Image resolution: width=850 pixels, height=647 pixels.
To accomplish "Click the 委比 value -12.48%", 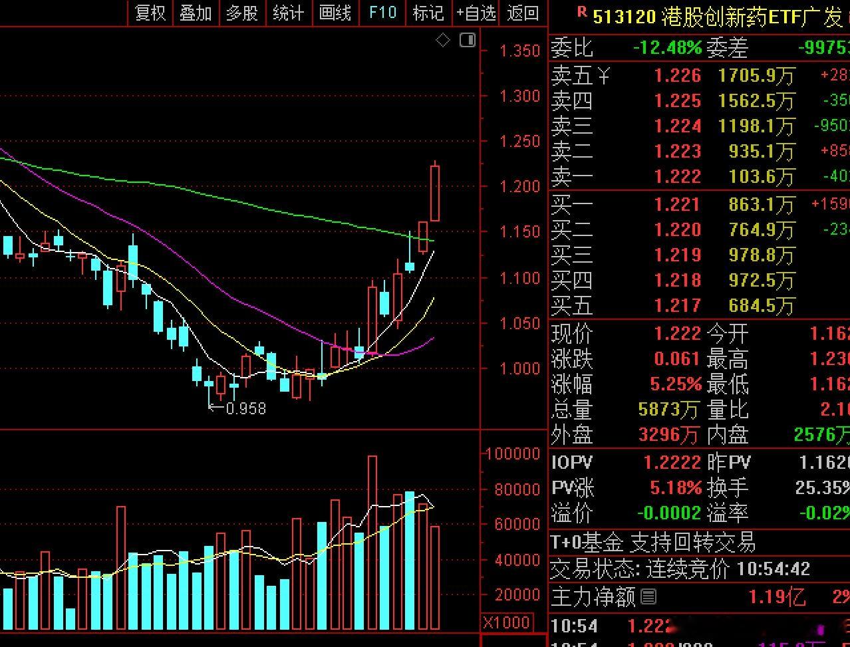I will pos(667,48).
